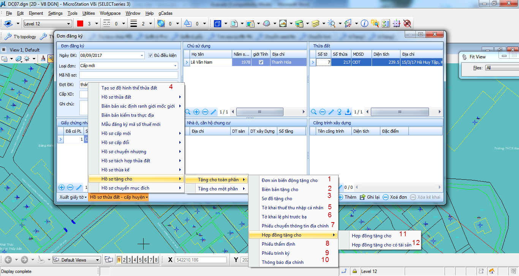The width and height of the screenshot is (519, 276).
Task: Open the Default Views dropdown
Action: pyautogui.click(x=98, y=260)
